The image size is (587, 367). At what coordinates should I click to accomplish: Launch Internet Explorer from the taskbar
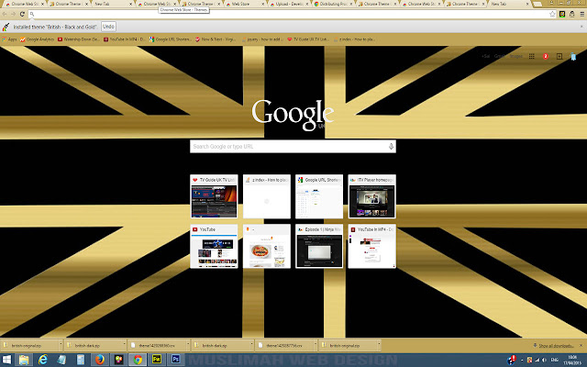pos(43,360)
